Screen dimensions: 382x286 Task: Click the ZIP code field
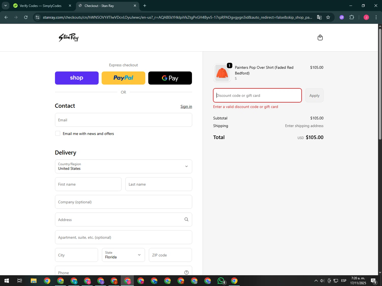click(170, 255)
